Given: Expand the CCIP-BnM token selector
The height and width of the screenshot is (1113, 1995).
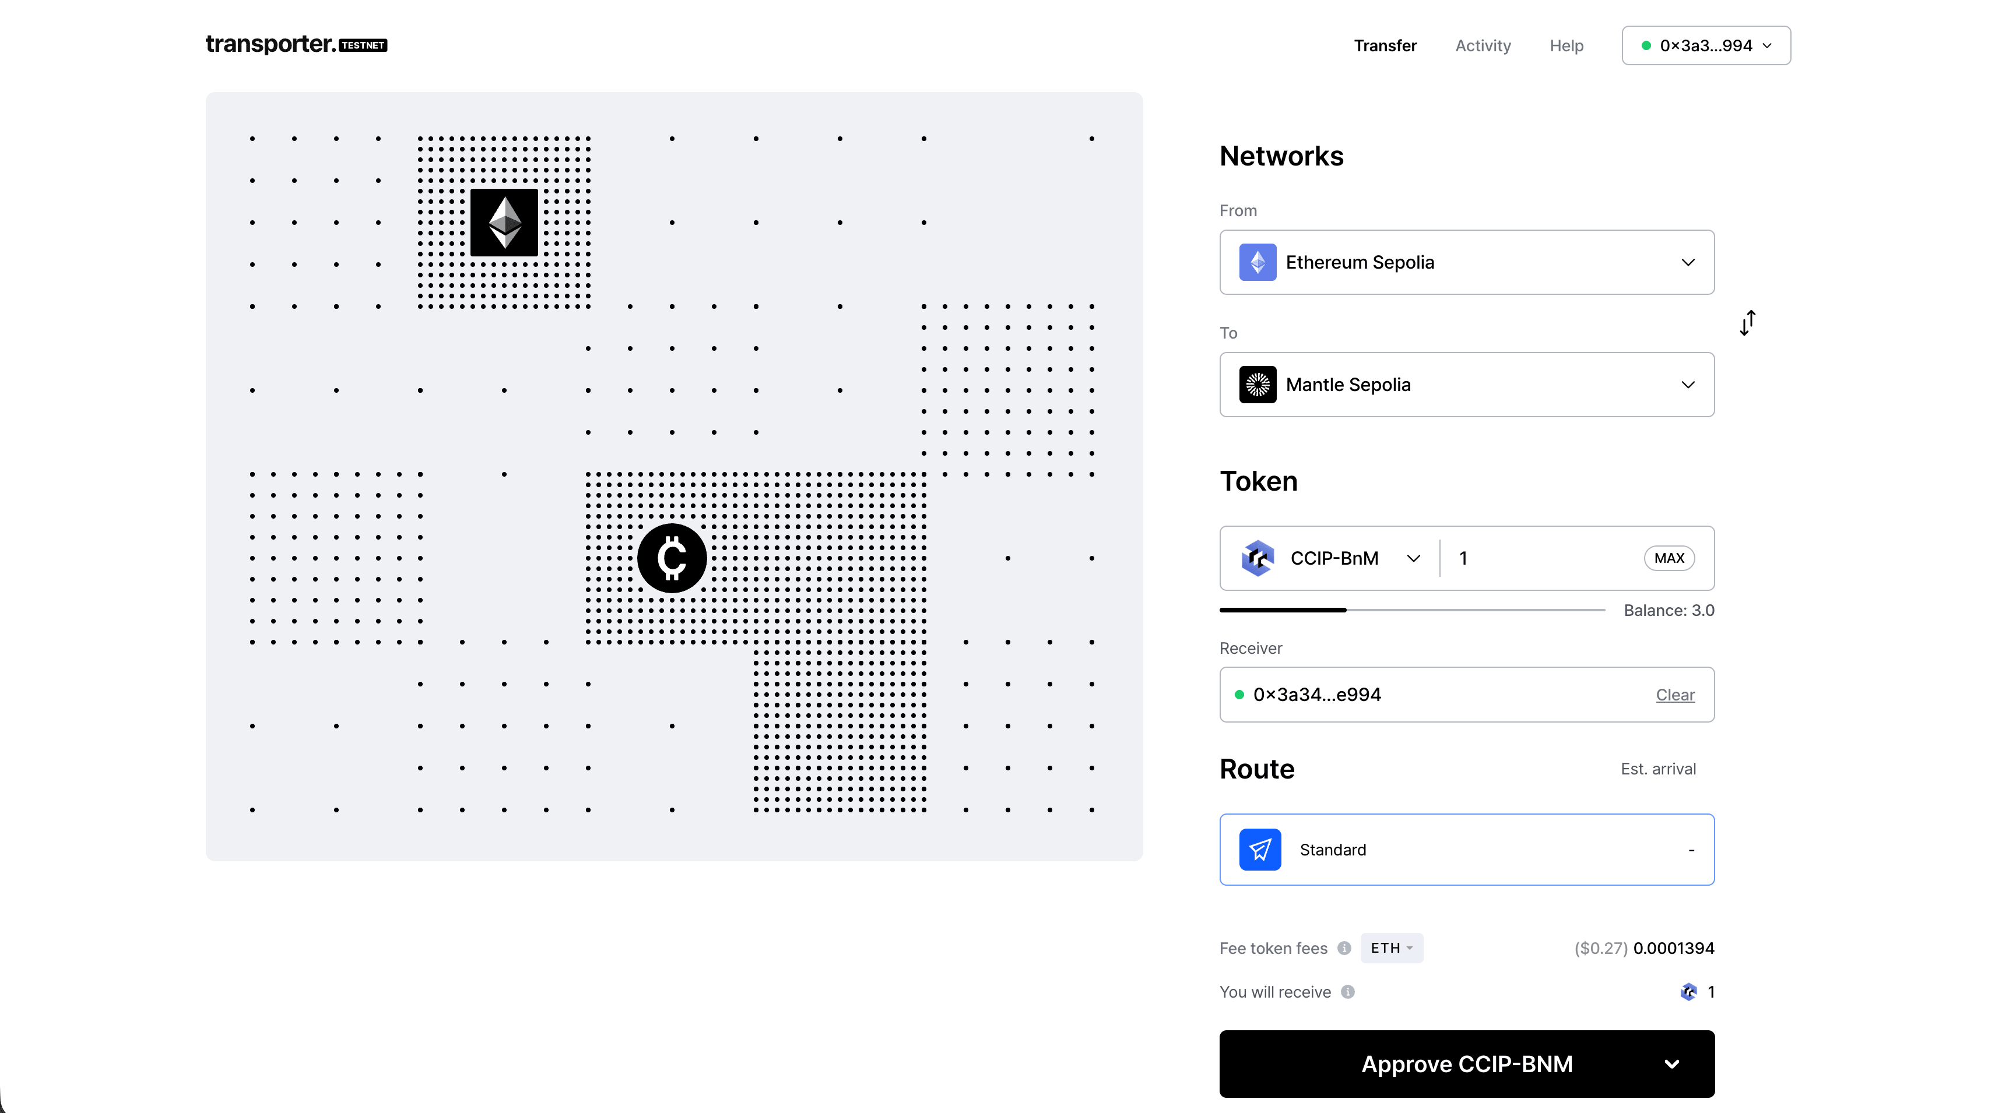Looking at the screenshot, I should point(1330,558).
